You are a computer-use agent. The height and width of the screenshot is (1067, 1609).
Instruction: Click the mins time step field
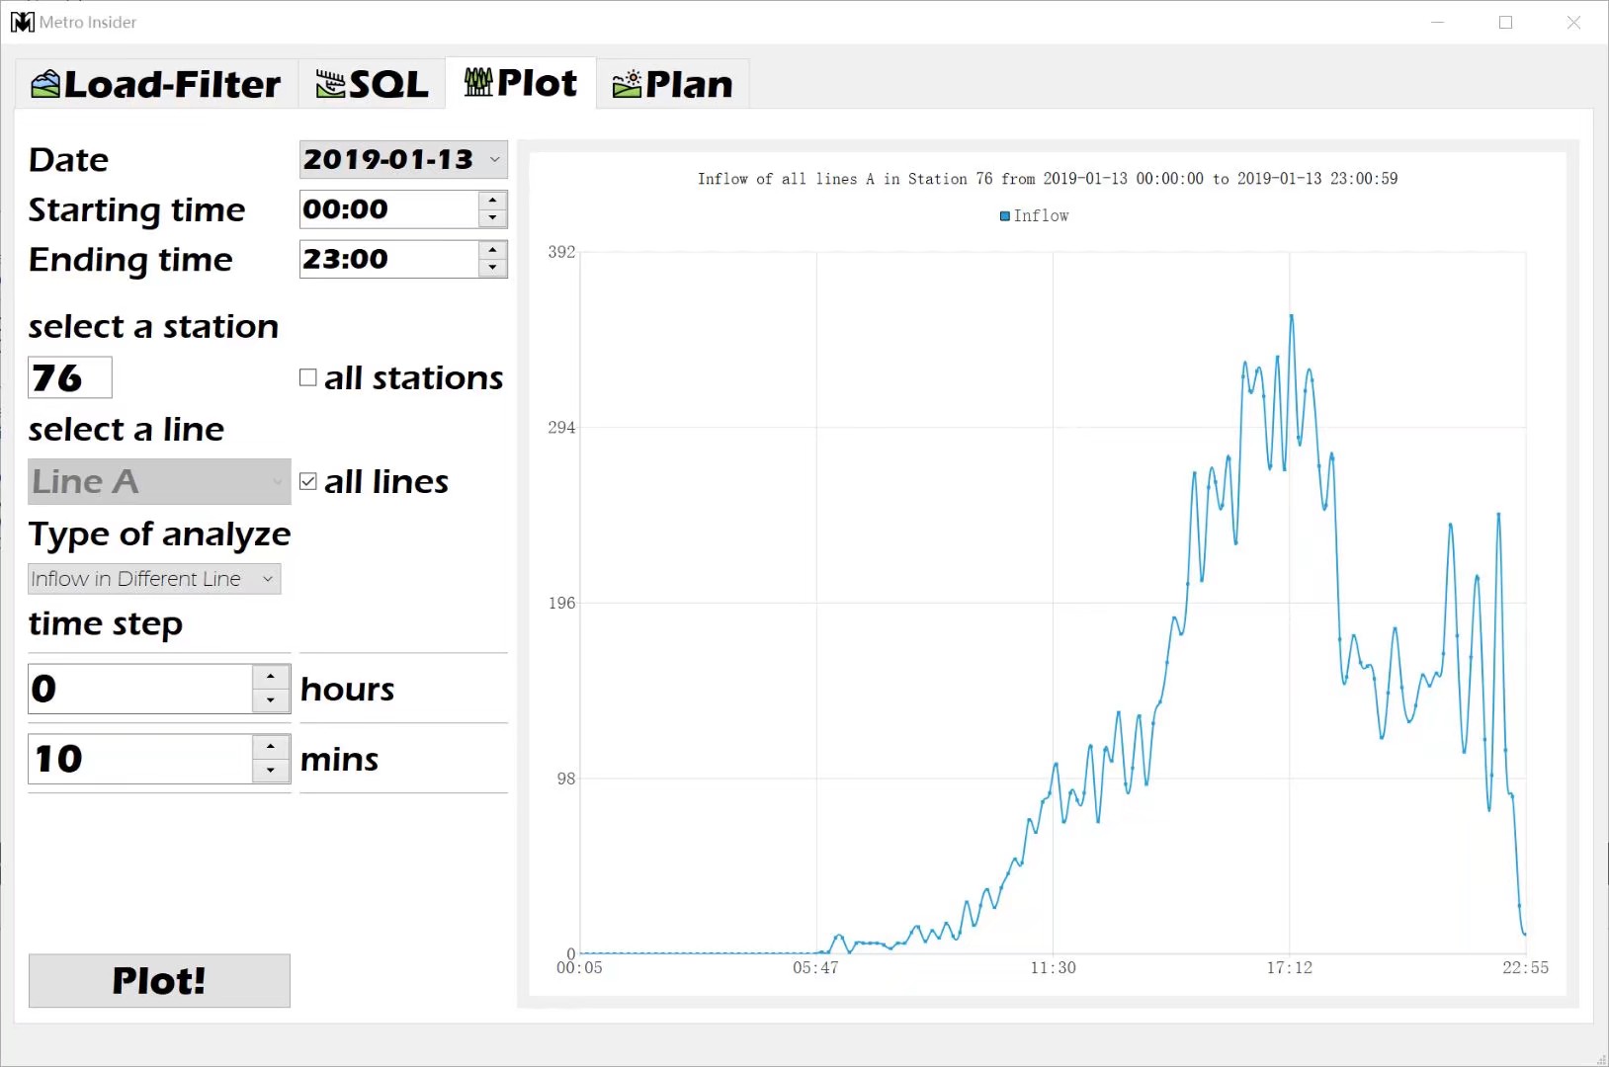click(140, 759)
